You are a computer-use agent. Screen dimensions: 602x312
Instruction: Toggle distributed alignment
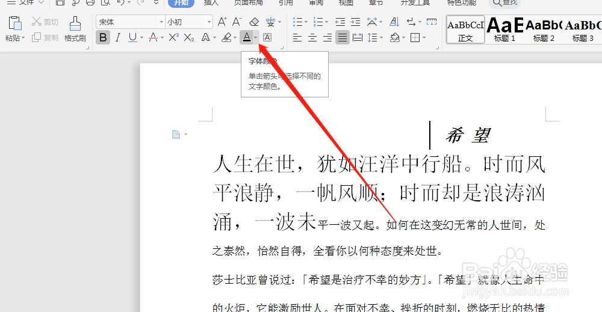(x=358, y=37)
